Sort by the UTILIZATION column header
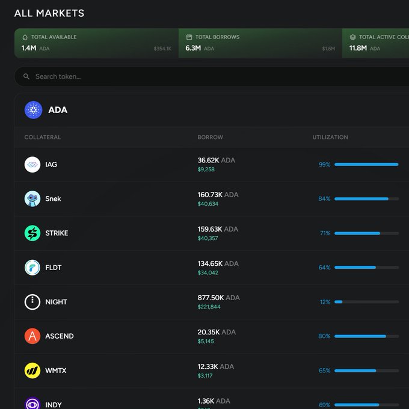The height and width of the screenshot is (409, 409). (x=330, y=137)
